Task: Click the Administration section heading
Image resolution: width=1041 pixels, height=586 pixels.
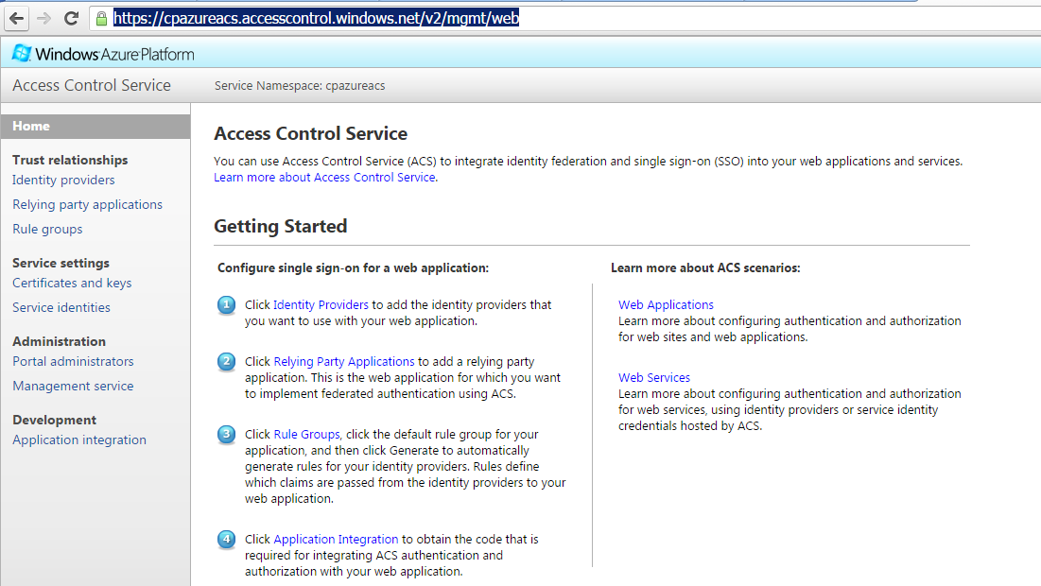Action: [x=59, y=341]
